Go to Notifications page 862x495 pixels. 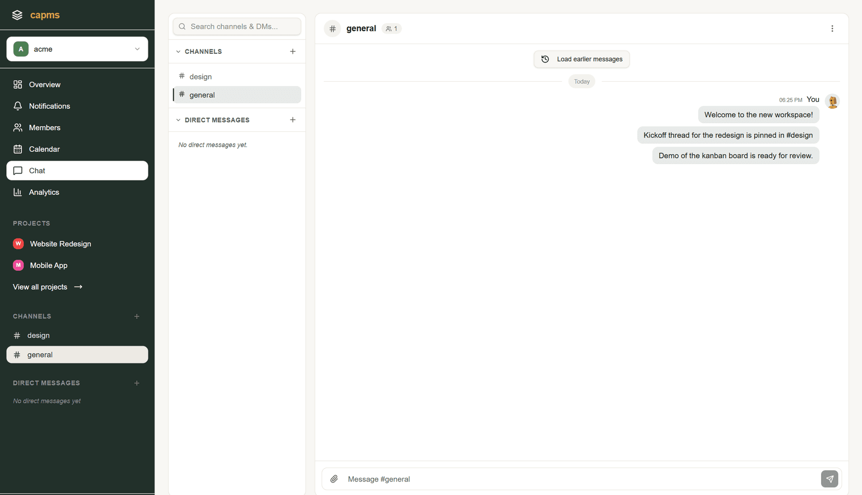(x=77, y=106)
